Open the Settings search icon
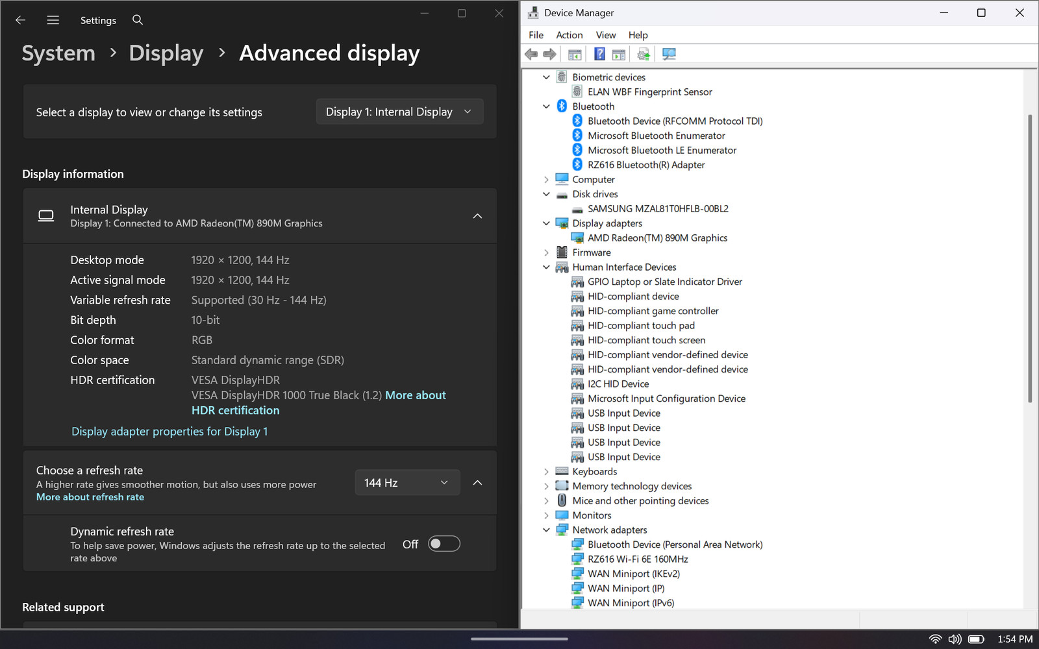Viewport: 1039px width, 649px height. 138,20
